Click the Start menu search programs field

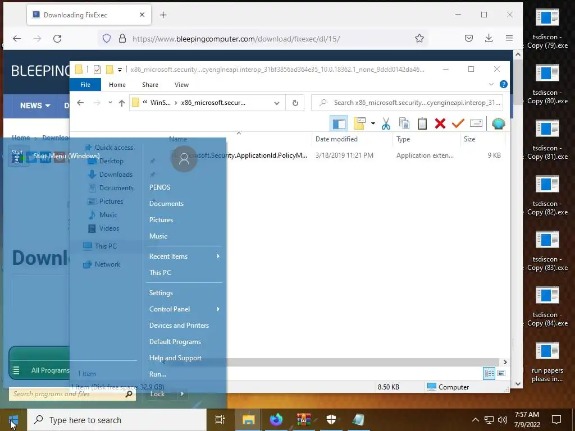pos(72,394)
